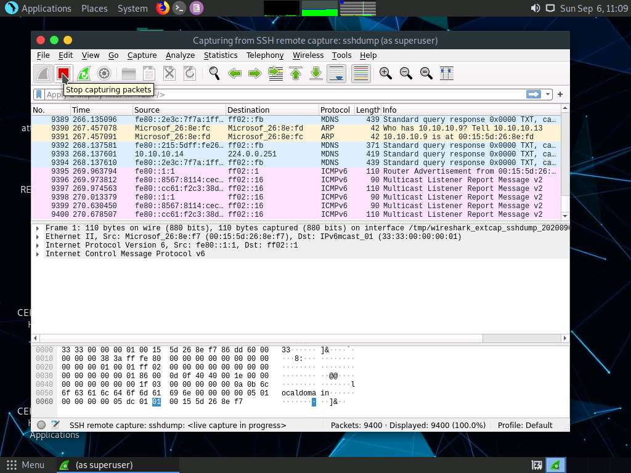Zoom in on the packet list text
This screenshot has width=631, height=473.
385,73
